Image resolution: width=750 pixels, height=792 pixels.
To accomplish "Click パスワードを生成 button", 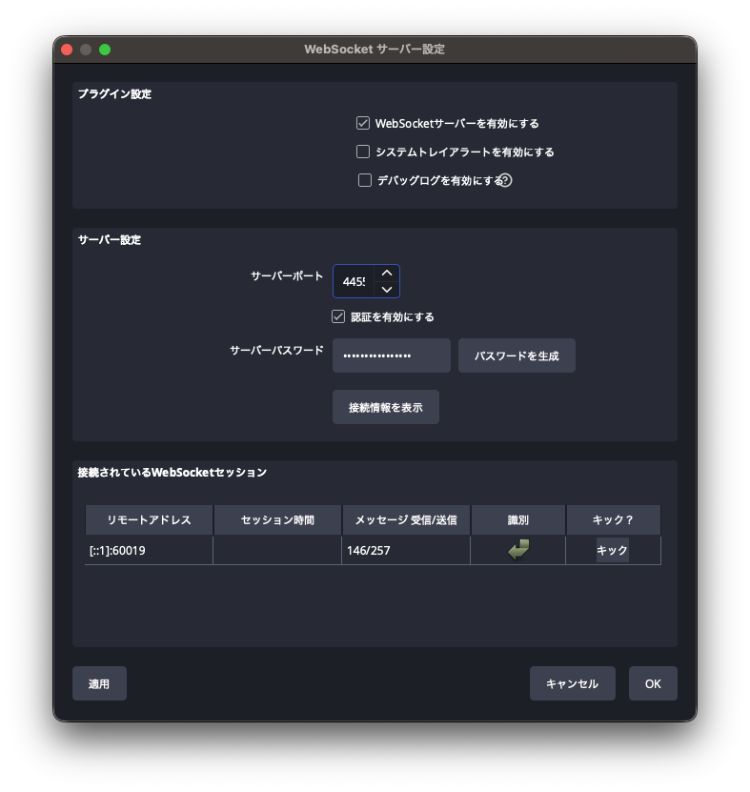I will coord(517,355).
